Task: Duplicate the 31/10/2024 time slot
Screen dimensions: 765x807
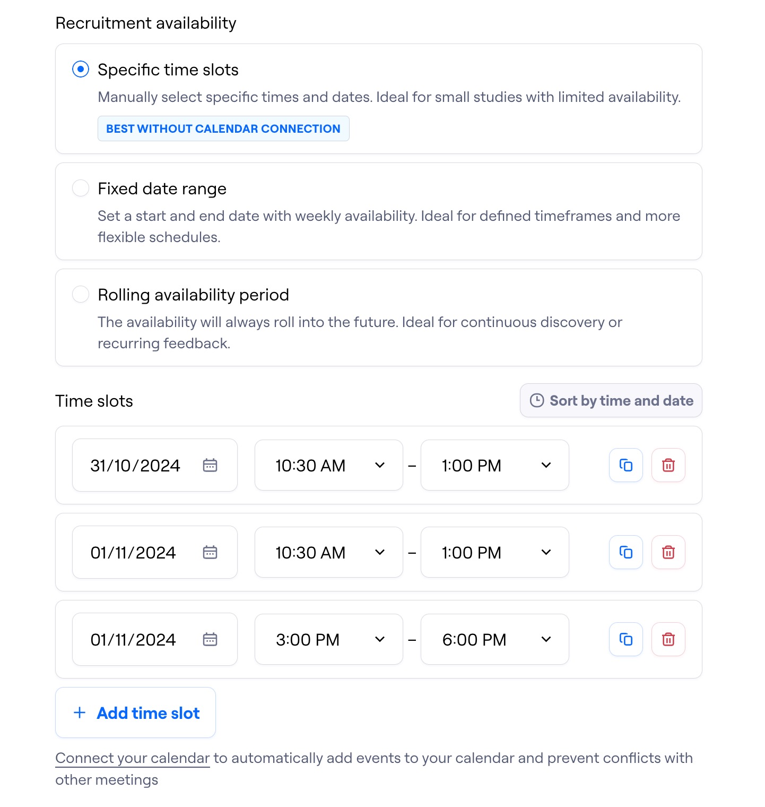Action: click(x=626, y=465)
